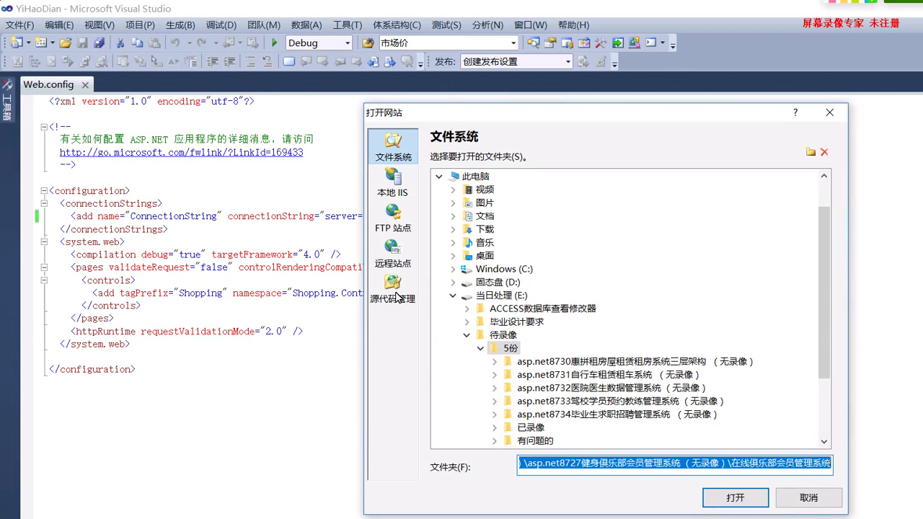The width and height of the screenshot is (923, 519).
Task: Open the 工具箱 side panel tab
Action: [x=7, y=99]
